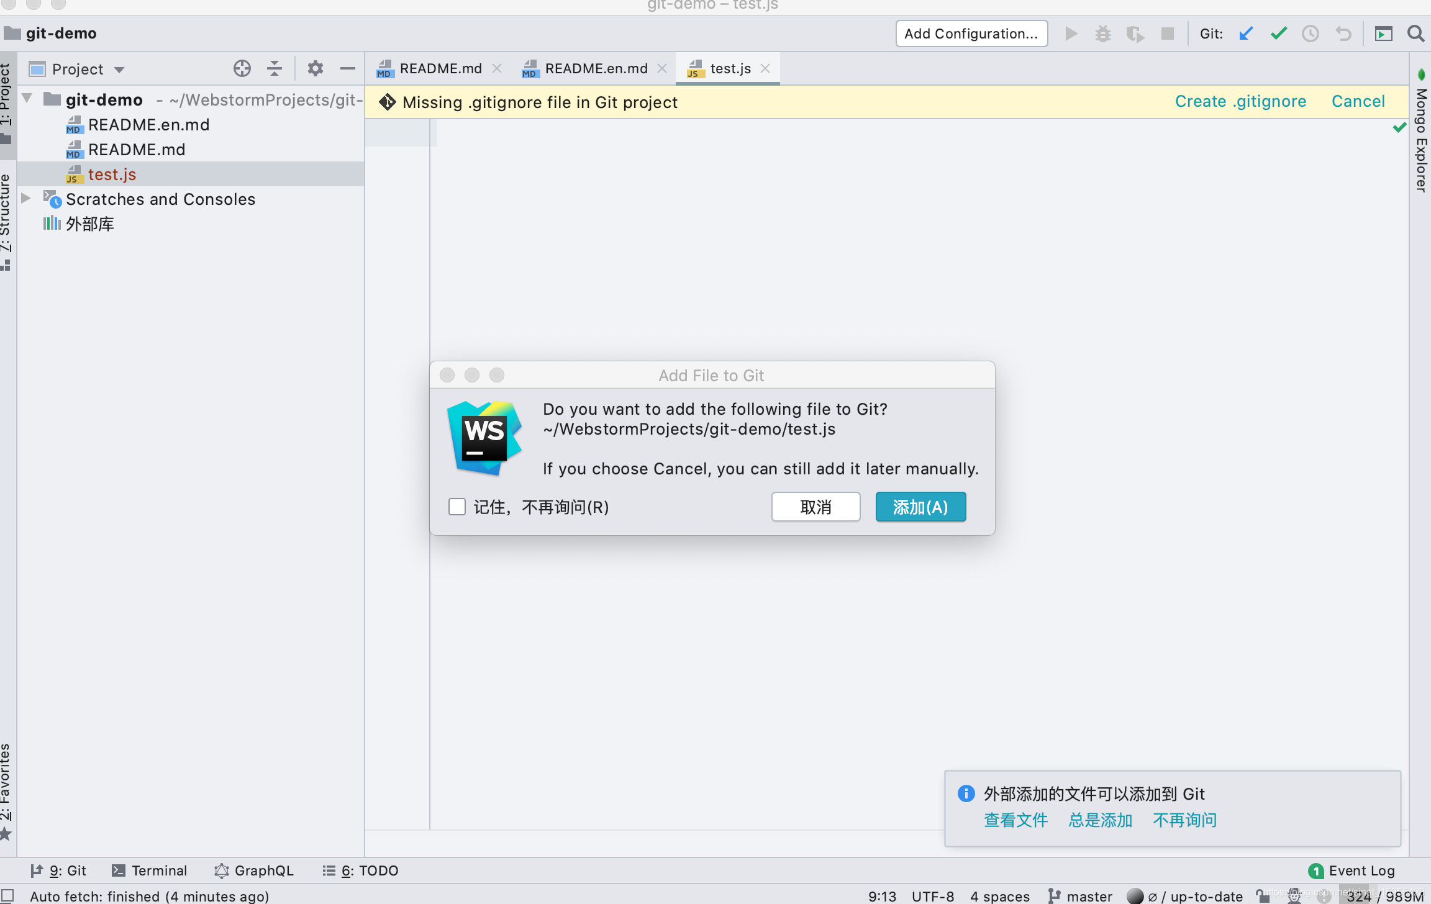Check the 记住，不再询问(R) checkbox

[x=457, y=507]
